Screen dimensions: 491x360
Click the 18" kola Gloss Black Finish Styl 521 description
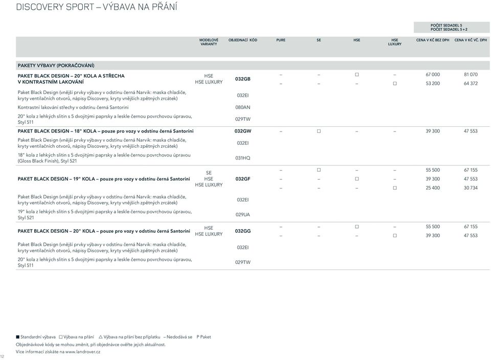104,158
